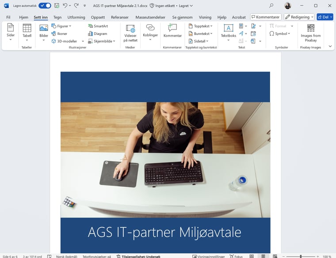Enable Fokus mode
336x258 pixels.
click(236, 256)
